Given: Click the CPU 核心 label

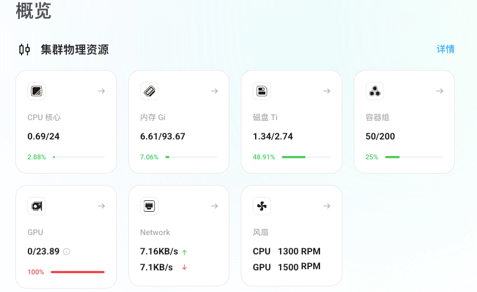Looking at the screenshot, I should click(44, 117).
